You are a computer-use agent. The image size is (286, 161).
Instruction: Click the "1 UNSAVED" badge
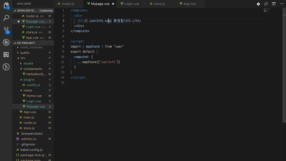tap(46, 11)
